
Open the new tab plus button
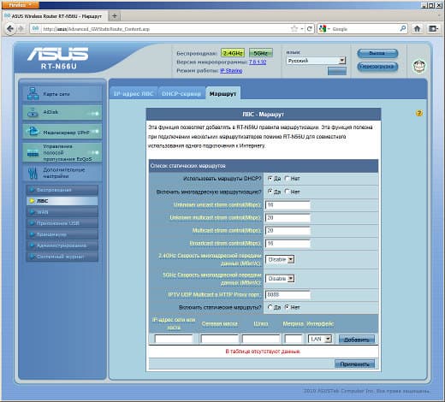pos(115,16)
